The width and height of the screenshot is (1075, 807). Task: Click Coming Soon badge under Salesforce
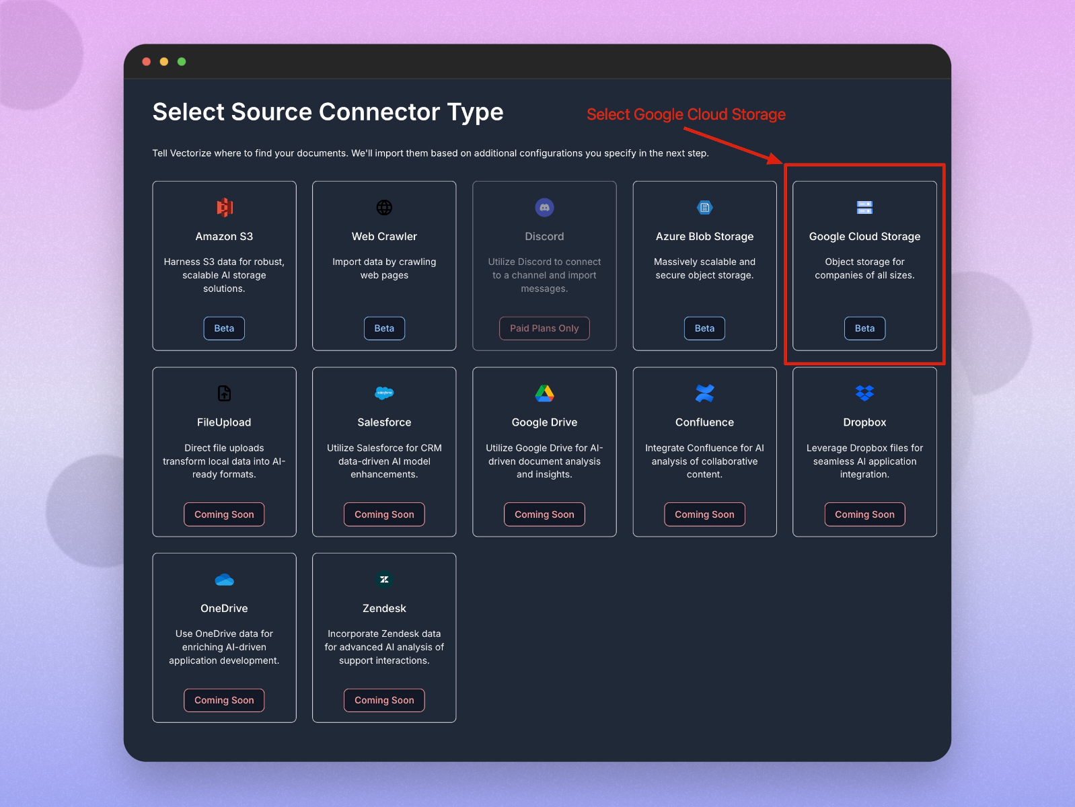(x=384, y=514)
